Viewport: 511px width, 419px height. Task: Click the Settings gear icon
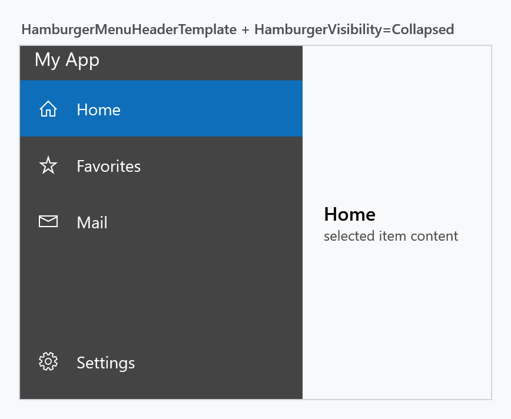pos(48,361)
